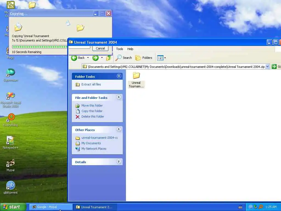The height and width of the screenshot is (211, 281).
Task: Click the keyboard icon near system tray
Action: point(240,207)
